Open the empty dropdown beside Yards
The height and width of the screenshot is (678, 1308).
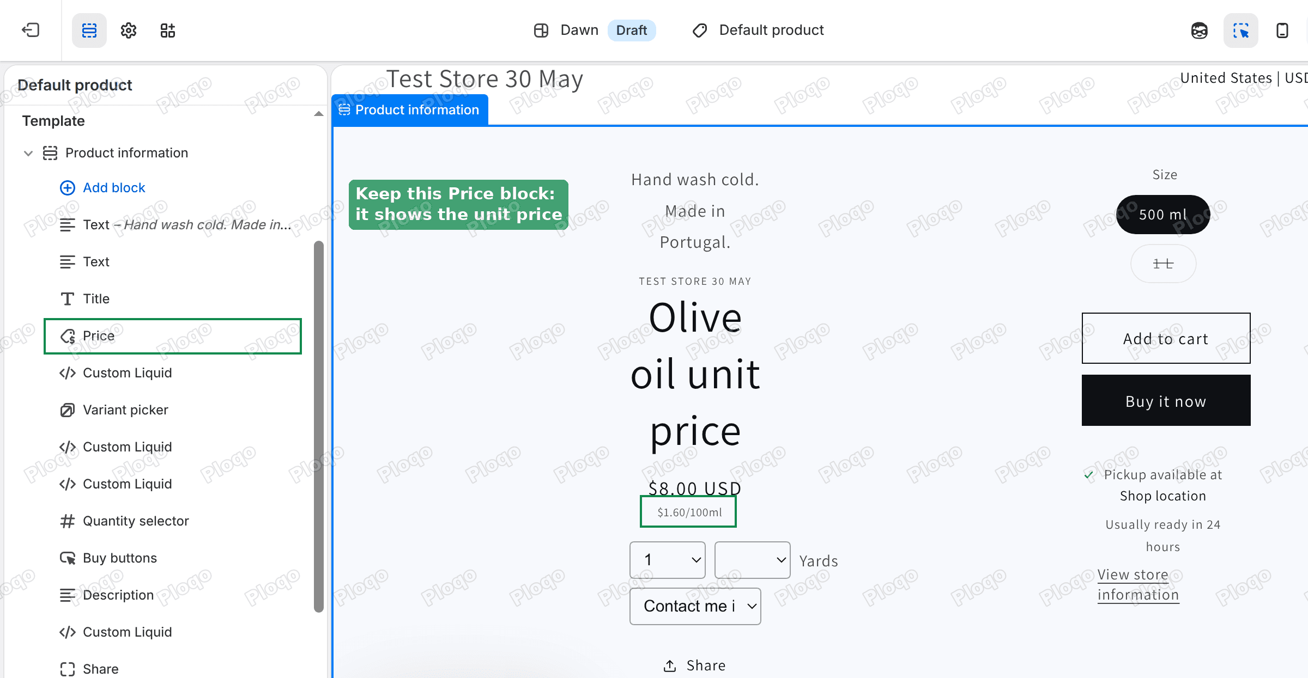point(753,560)
